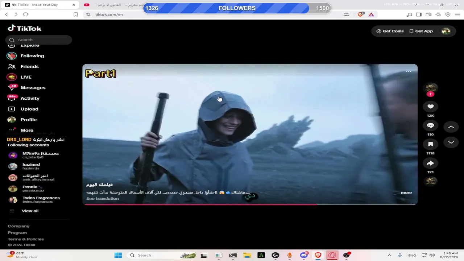Image resolution: width=464 pixels, height=261 pixels.
Task: Open Discord from the taskbar
Action: 304,255
